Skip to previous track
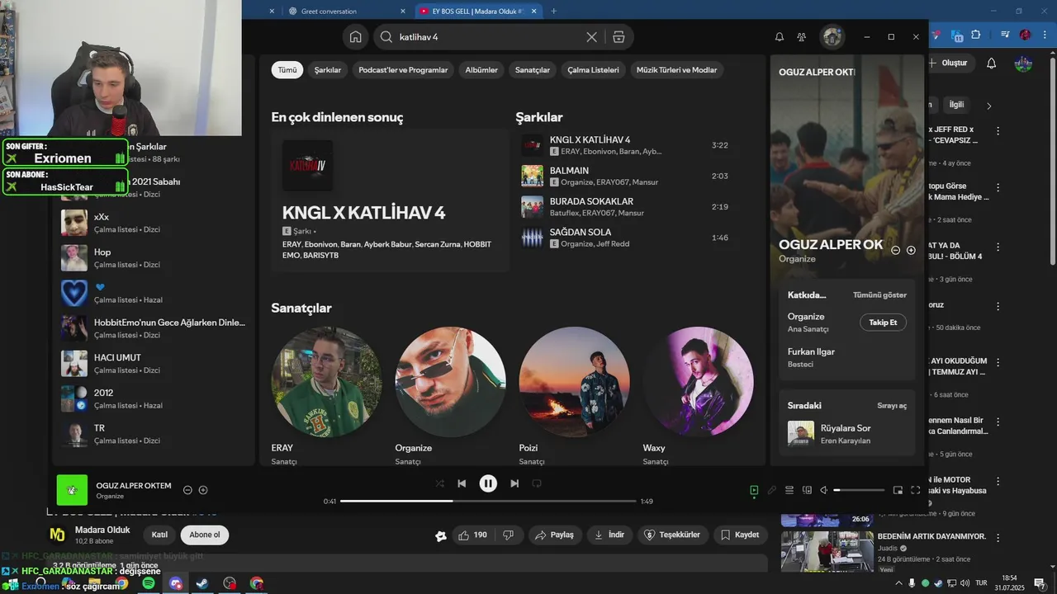The image size is (1057, 594). (x=462, y=483)
